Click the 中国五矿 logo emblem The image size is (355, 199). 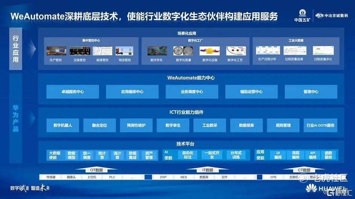pyautogui.click(x=302, y=13)
